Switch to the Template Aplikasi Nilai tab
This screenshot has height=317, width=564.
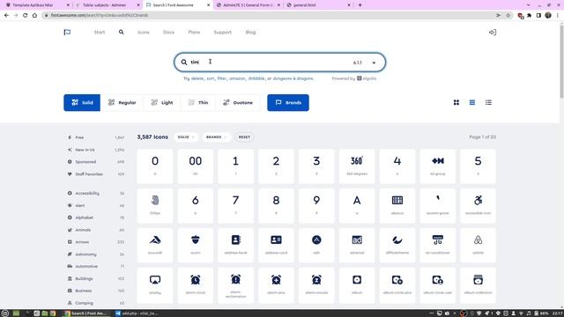38,5
